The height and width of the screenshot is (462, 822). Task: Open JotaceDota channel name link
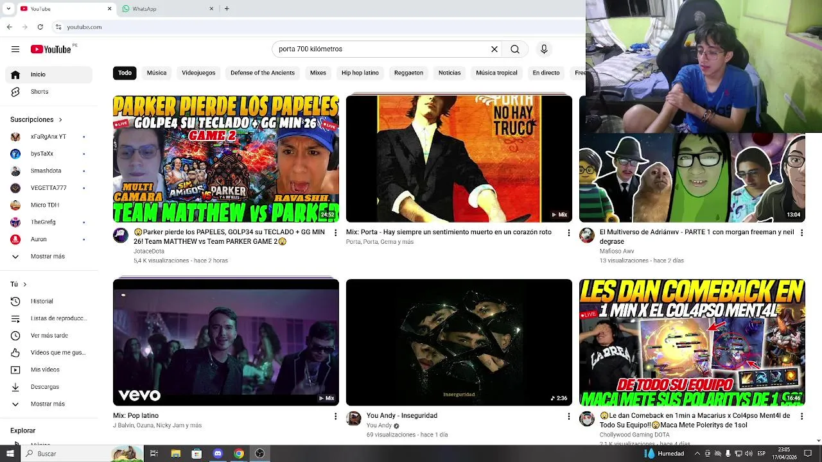149,252
